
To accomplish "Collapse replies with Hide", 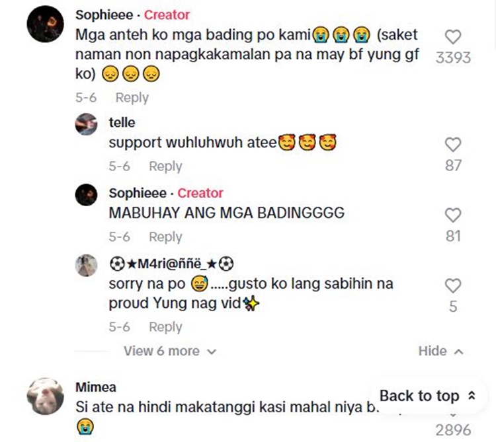I will [441, 351].
